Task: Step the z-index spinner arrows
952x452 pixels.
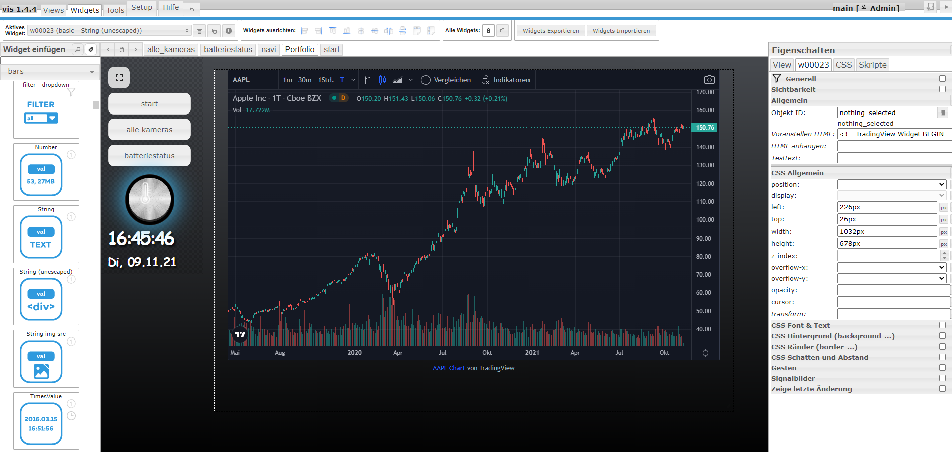Action: [945, 255]
